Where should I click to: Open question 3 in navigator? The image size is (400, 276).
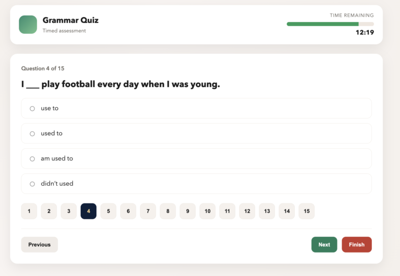click(69, 211)
